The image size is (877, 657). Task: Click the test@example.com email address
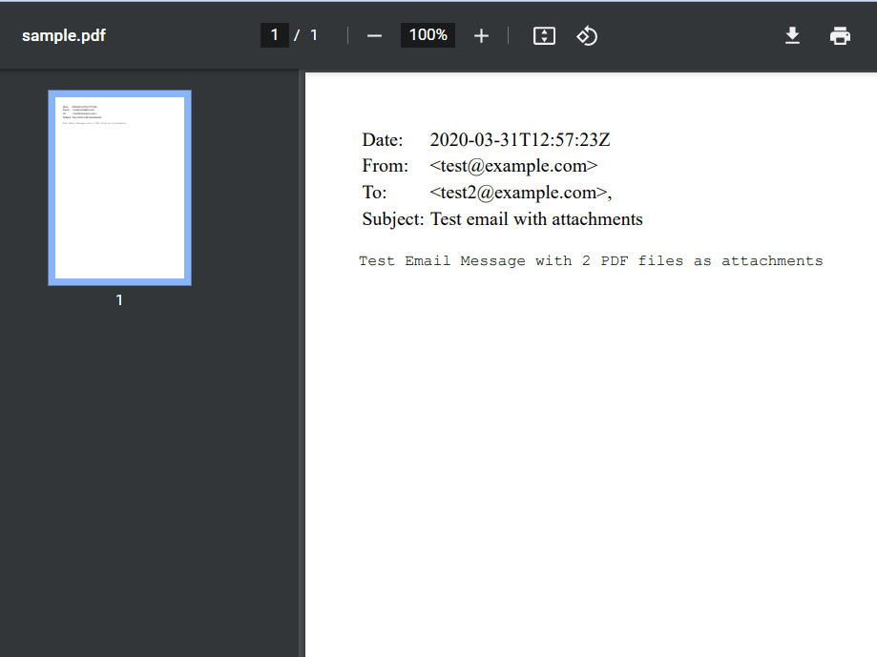click(x=513, y=166)
